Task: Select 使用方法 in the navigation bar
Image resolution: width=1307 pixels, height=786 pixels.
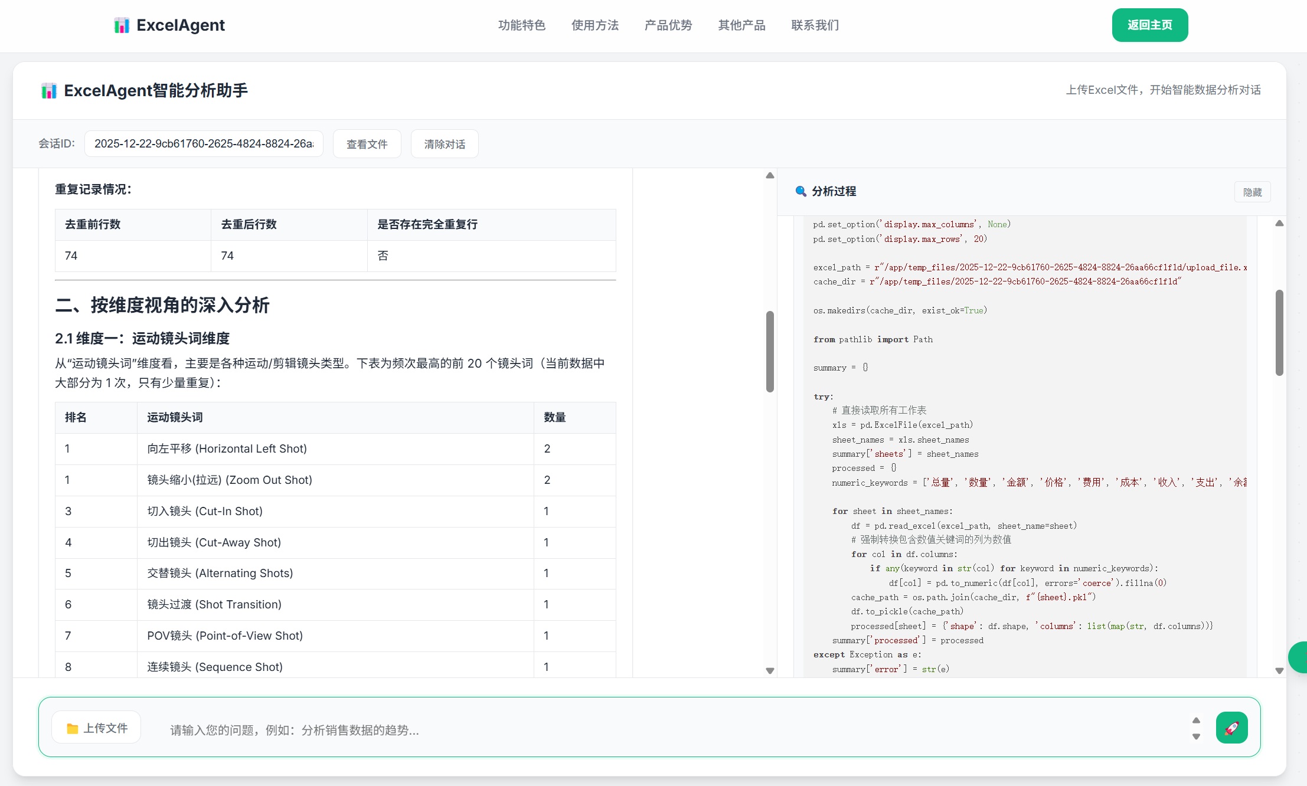Action: [x=596, y=25]
